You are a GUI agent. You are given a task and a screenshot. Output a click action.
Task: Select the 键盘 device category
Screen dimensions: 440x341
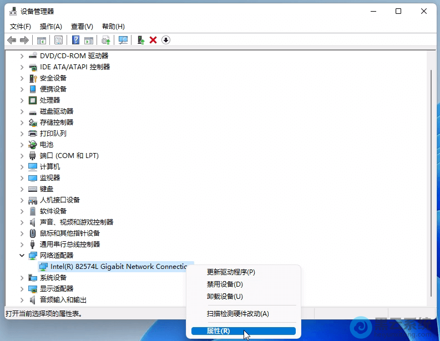(47, 189)
